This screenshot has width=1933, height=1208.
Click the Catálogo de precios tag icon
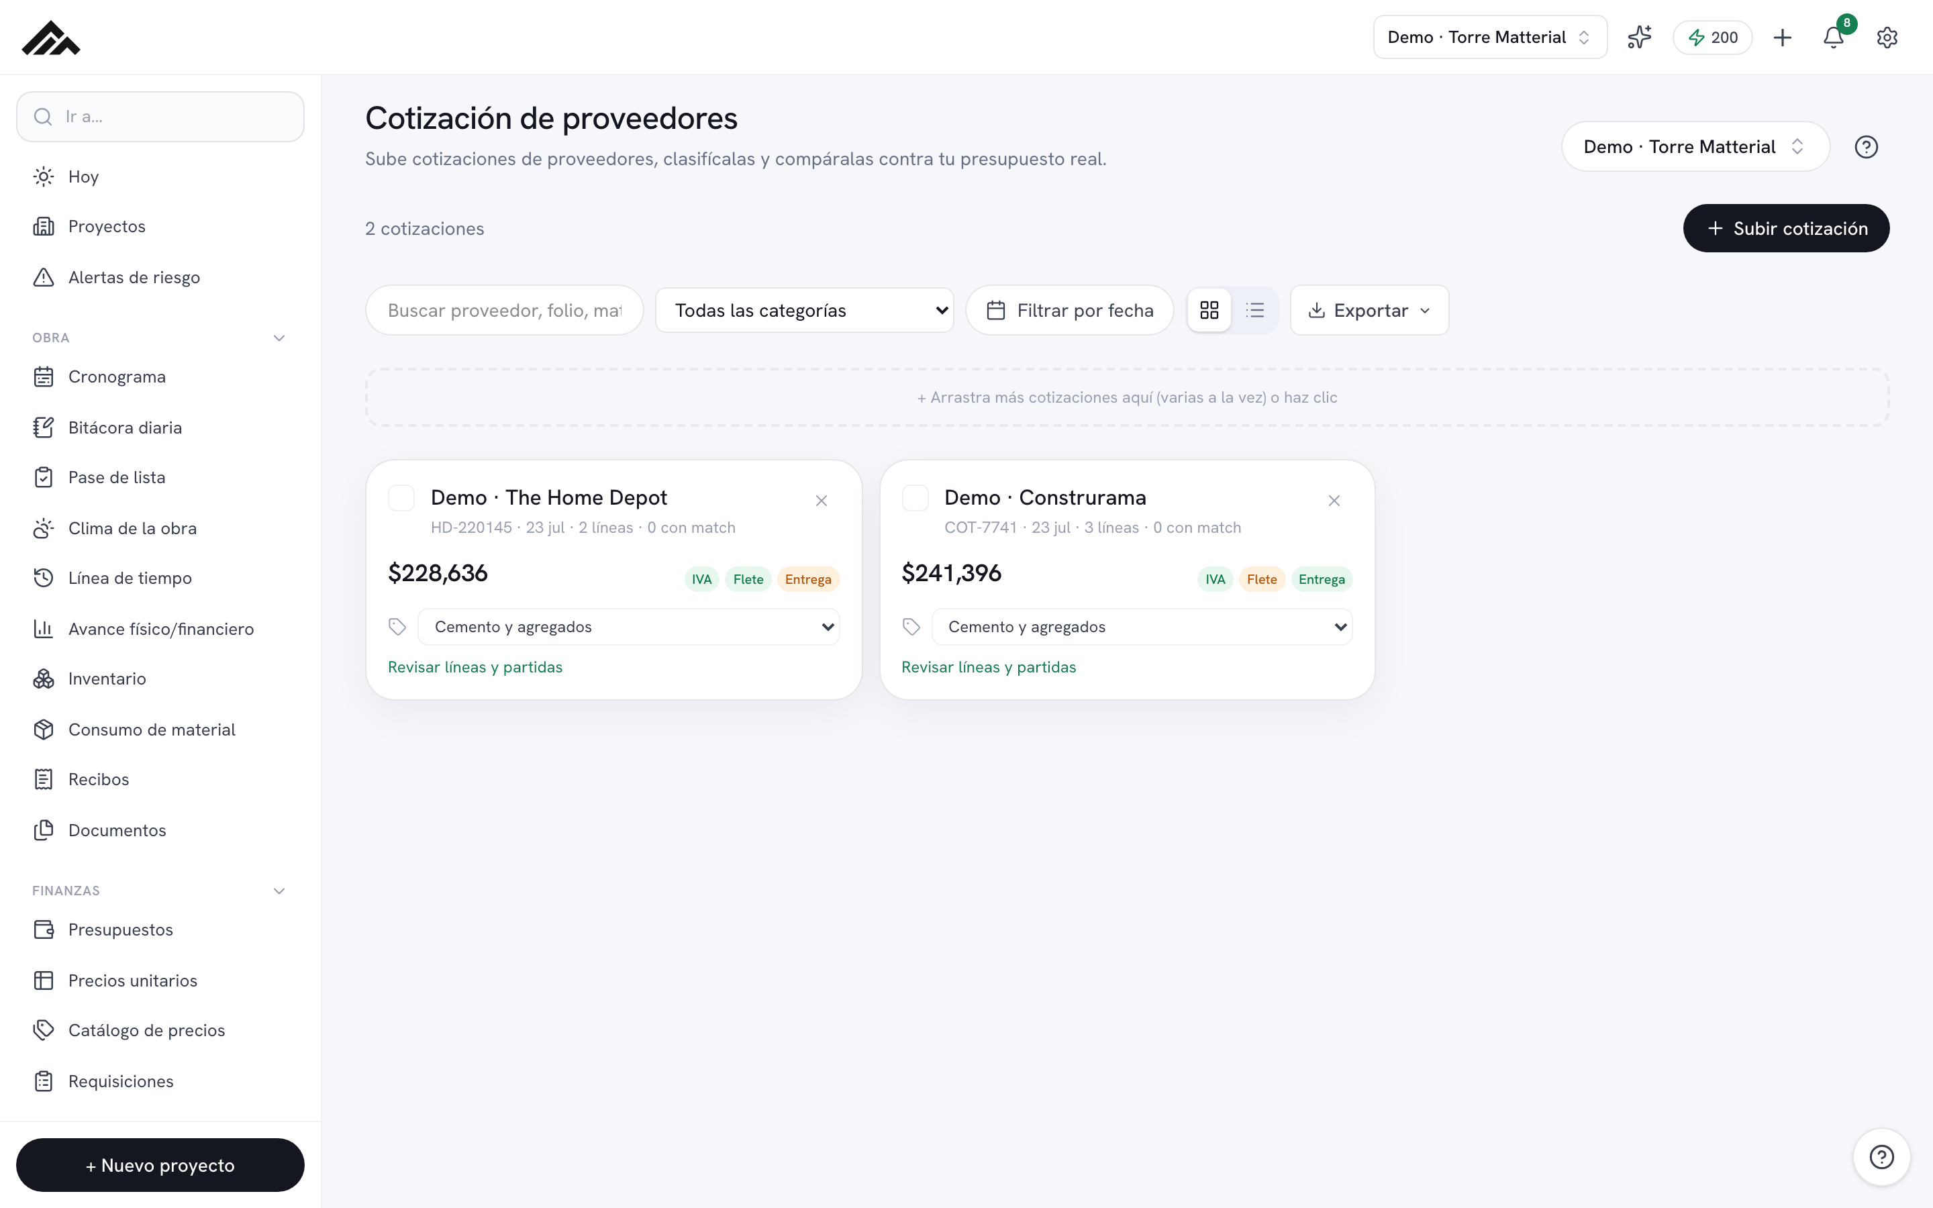[44, 1030]
